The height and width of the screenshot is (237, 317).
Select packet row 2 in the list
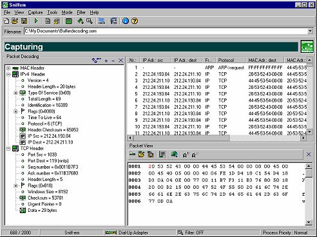[x=217, y=74]
